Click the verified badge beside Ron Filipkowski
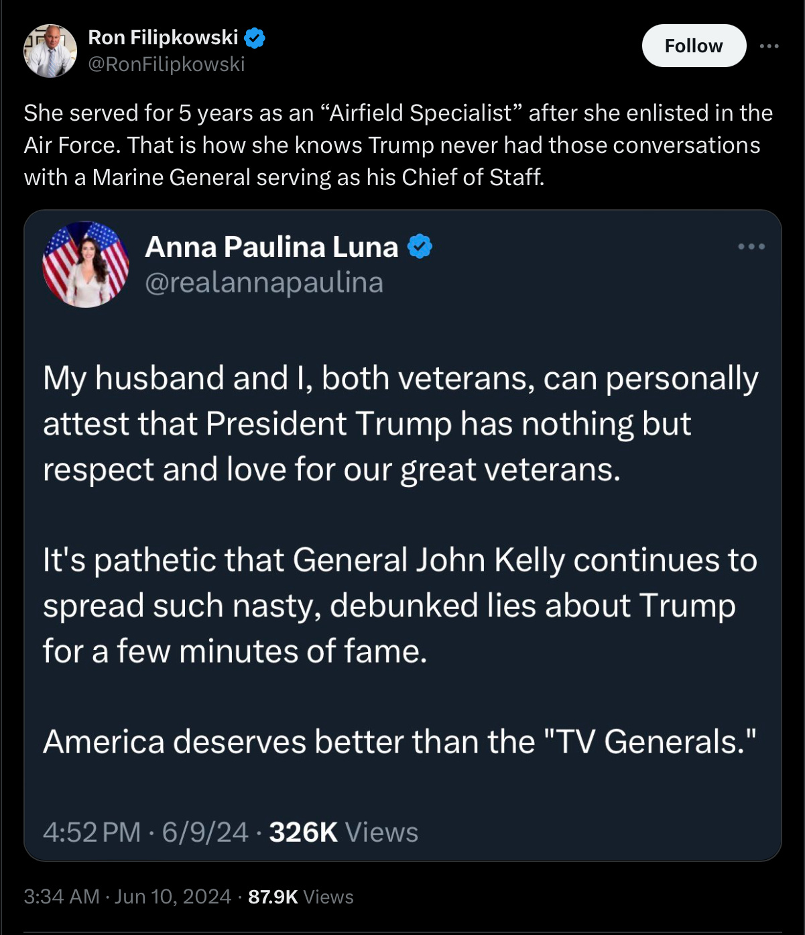This screenshot has height=935, width=805. [255, 38]
